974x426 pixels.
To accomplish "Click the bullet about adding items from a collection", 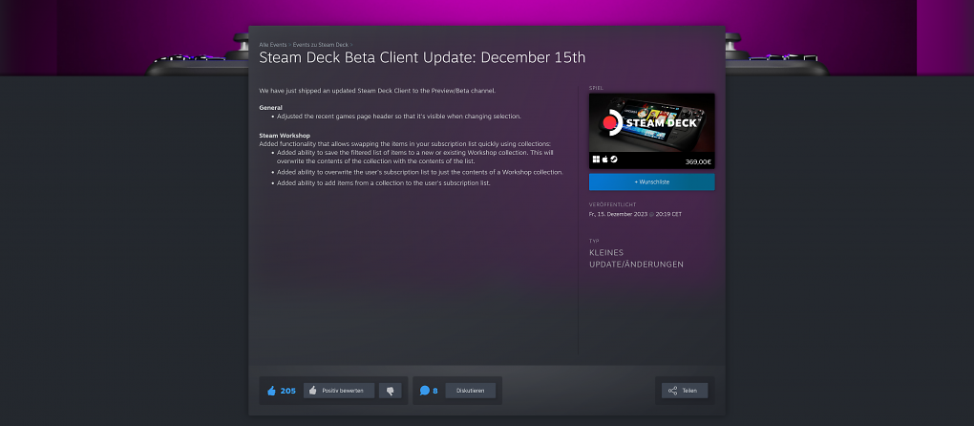I will tap(383, 182).
